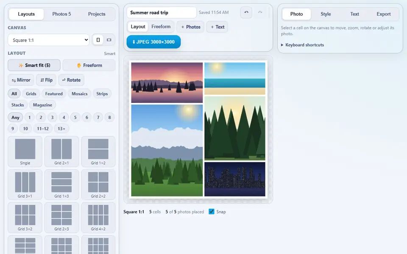Click the Freeform layout button with hand icon
407x254 pixels.
point(89,65)
